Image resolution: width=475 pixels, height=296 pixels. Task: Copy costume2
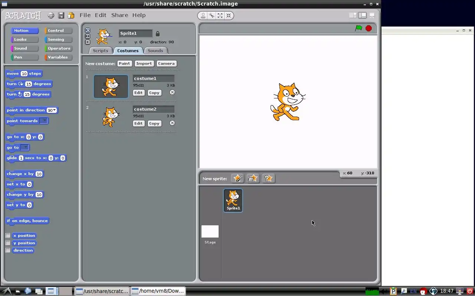[x=154, y=124]
